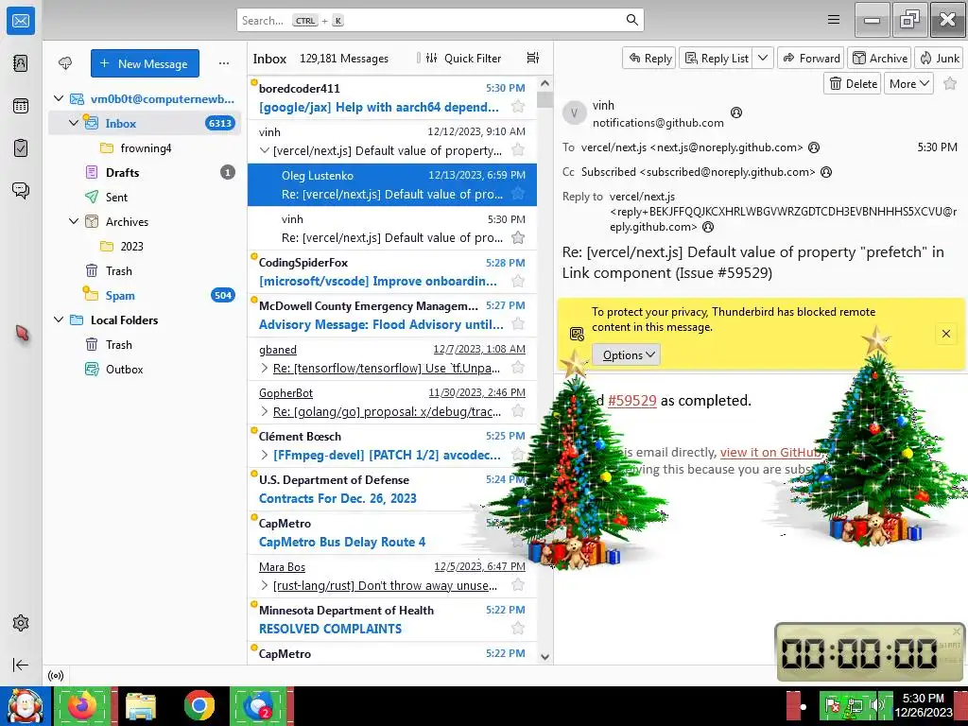Dismiss the remote content notification

point(945,334)
